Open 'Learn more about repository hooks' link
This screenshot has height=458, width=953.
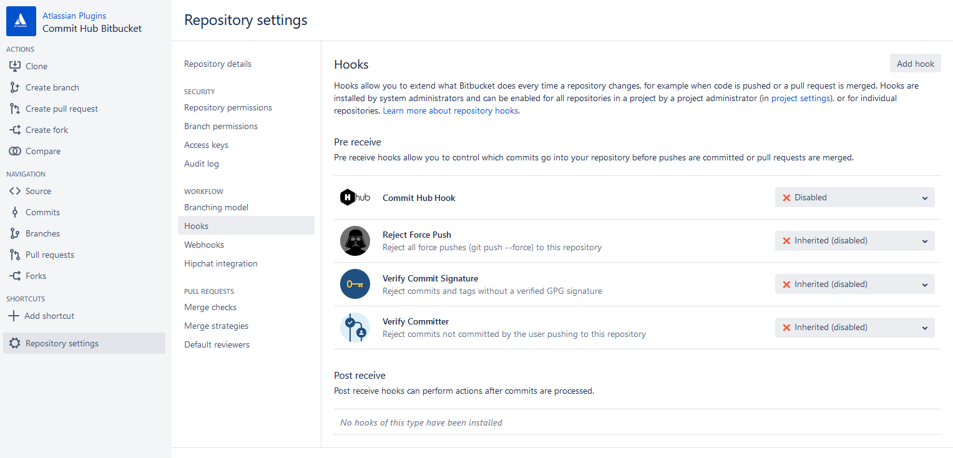pyautogui.click(x=450, y=110)
